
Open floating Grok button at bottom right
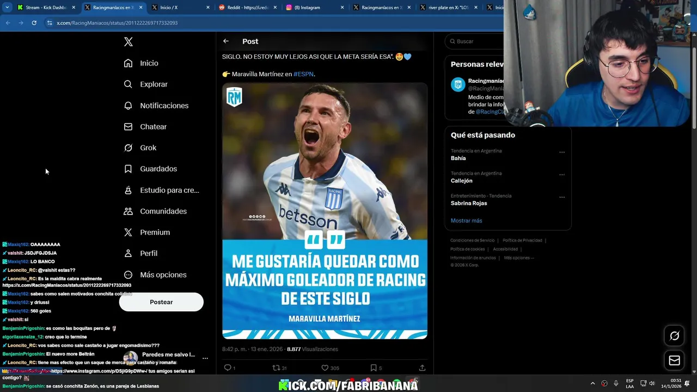[674, 336]
